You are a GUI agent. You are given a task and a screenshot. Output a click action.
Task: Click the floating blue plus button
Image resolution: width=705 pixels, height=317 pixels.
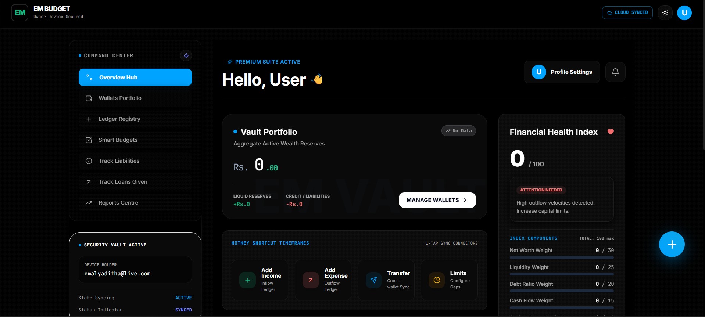(672, 244)
